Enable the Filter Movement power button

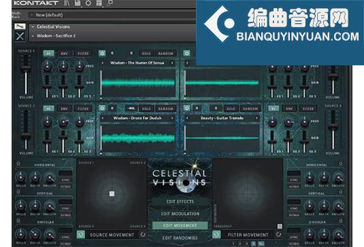point(216,235)
